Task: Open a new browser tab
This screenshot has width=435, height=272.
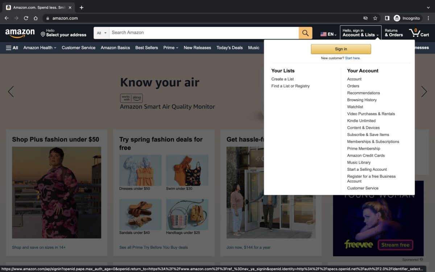Action: 82,8
